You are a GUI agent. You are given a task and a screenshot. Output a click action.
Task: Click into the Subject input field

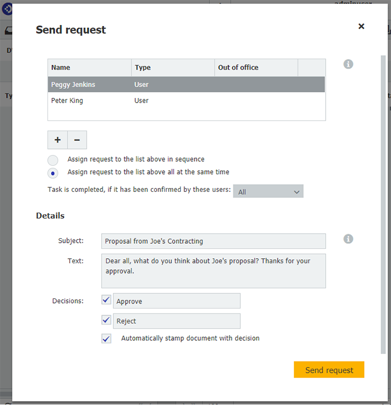pos(213,241)
